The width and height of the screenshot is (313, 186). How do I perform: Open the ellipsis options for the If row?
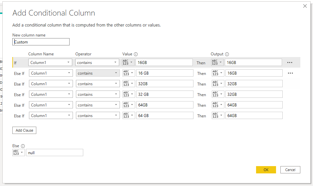coord(290,63)
